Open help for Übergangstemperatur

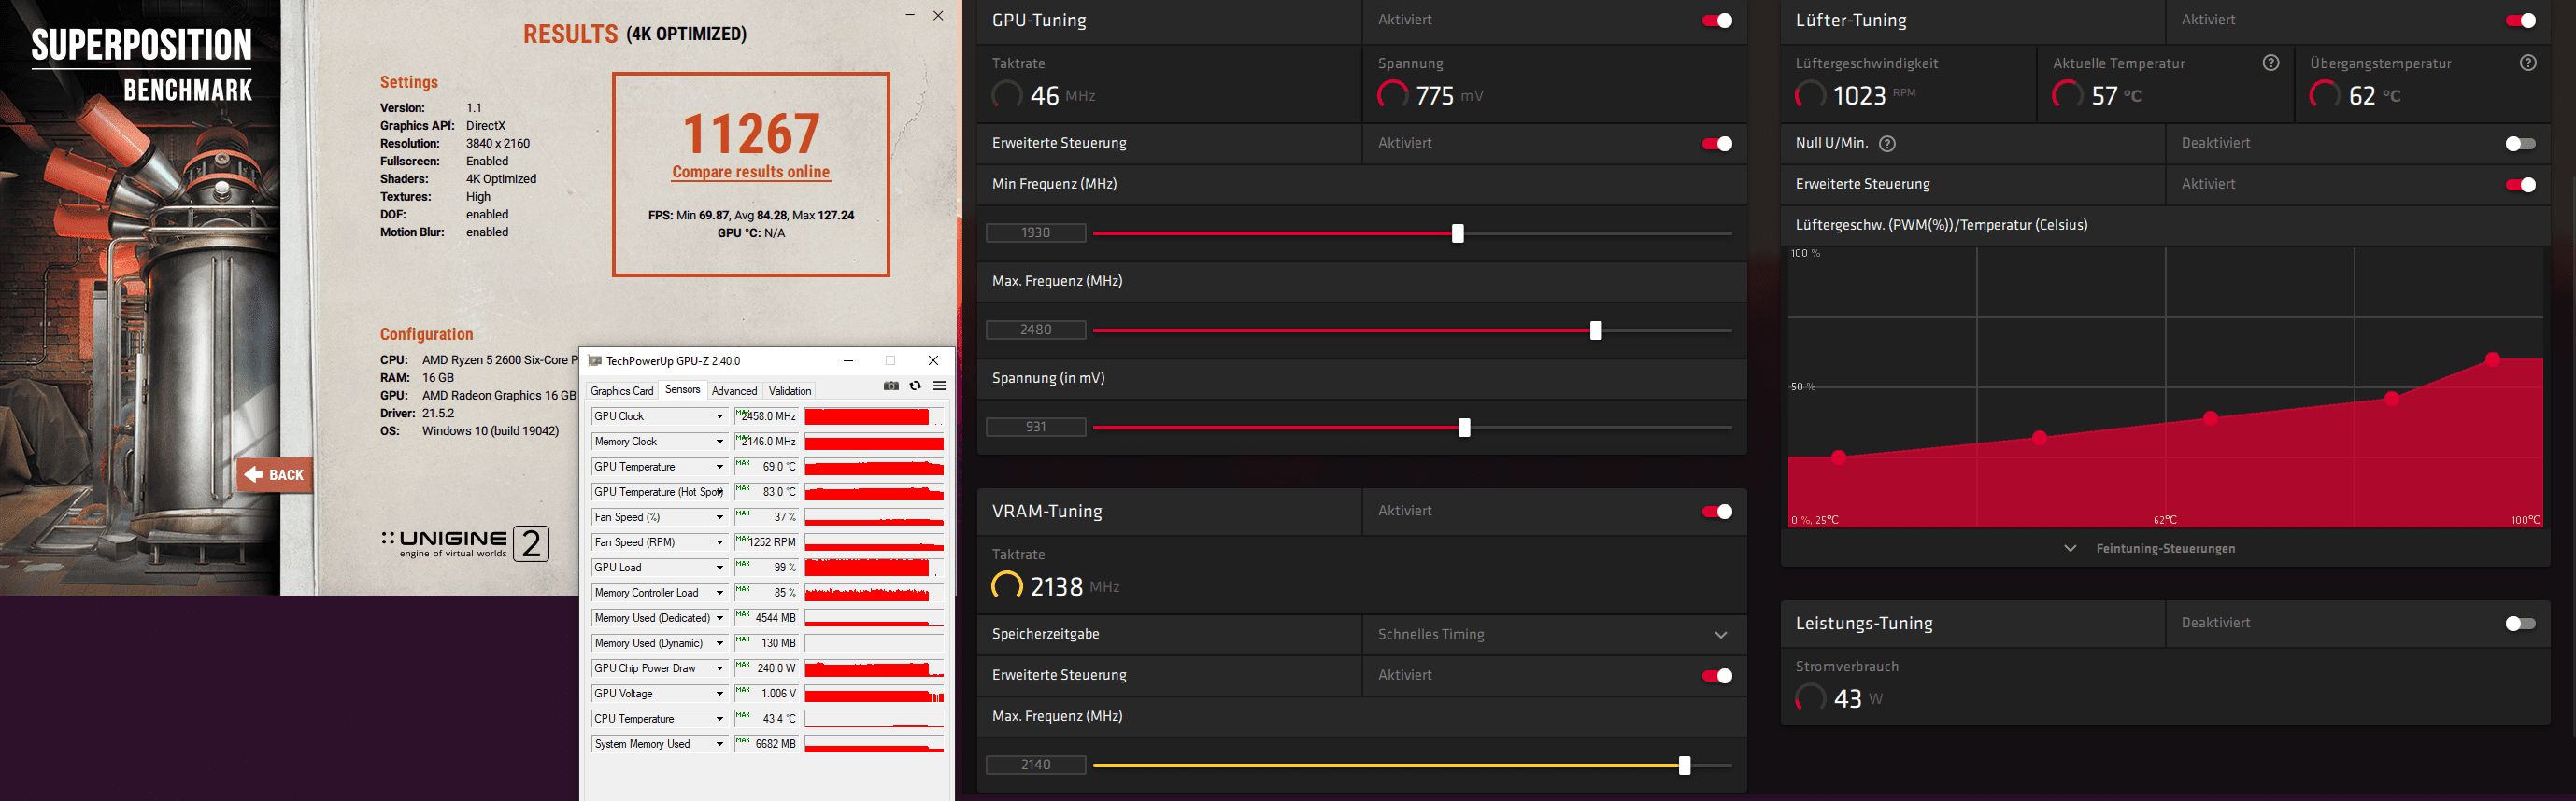[x=2528, y=63]
